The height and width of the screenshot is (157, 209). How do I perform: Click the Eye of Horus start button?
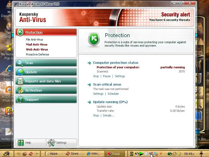[7, 154]
